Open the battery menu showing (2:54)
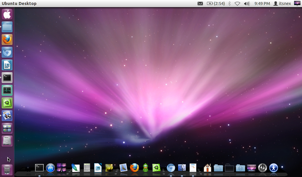 [x=215, y=3]
